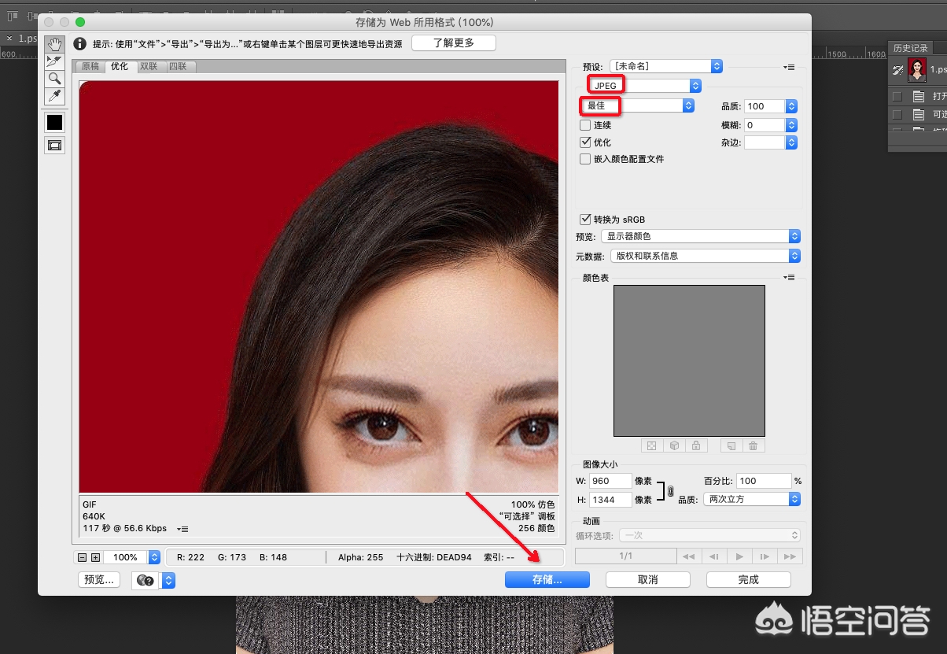Enable 嵌入颜色配置文件 checkbox
This screenshot has width=947, height=654.
point(585,159)
